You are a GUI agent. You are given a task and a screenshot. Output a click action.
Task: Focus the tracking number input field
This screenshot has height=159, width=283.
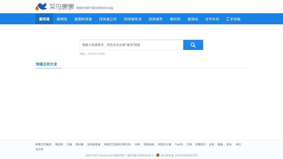click(x=131, y=45)
